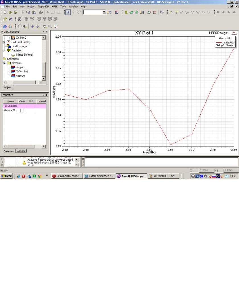Open Total Commander from the taskbar
239x292 pixels.
click(x=99, y=176)
